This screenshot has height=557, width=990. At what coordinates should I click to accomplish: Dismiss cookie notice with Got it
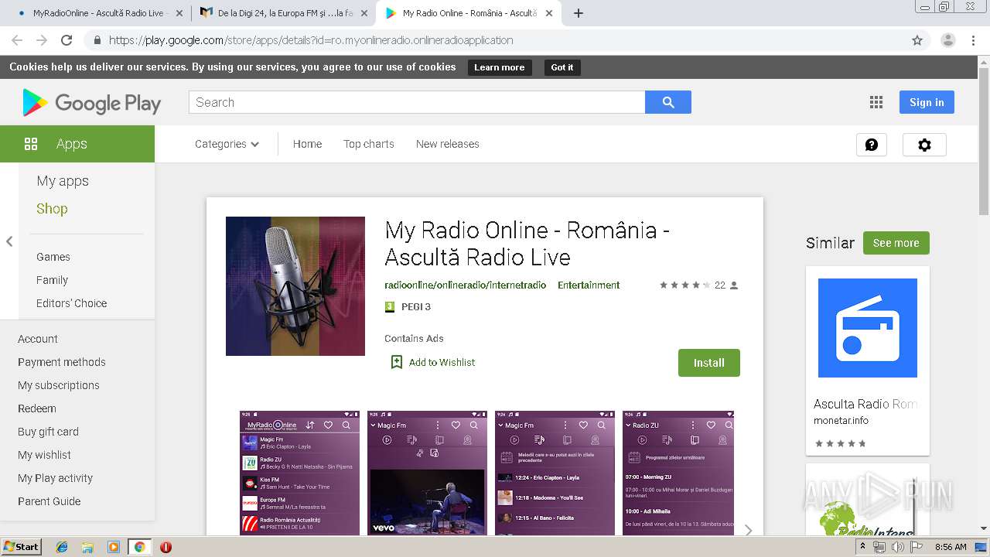pos(562,67)
